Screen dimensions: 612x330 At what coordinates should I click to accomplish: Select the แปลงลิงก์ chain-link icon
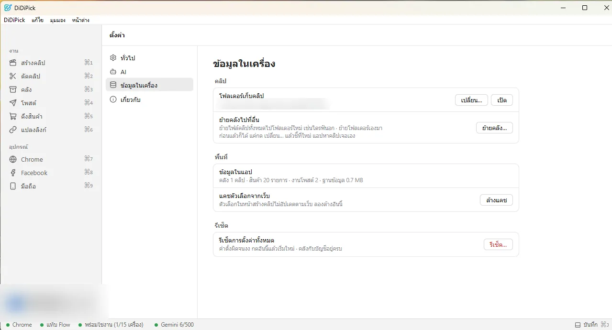pyautogui.click(x=13, y=130)
